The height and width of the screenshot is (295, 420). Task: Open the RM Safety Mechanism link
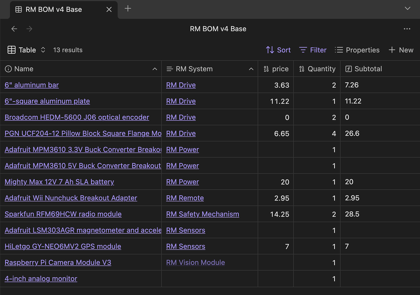point(202,214)
